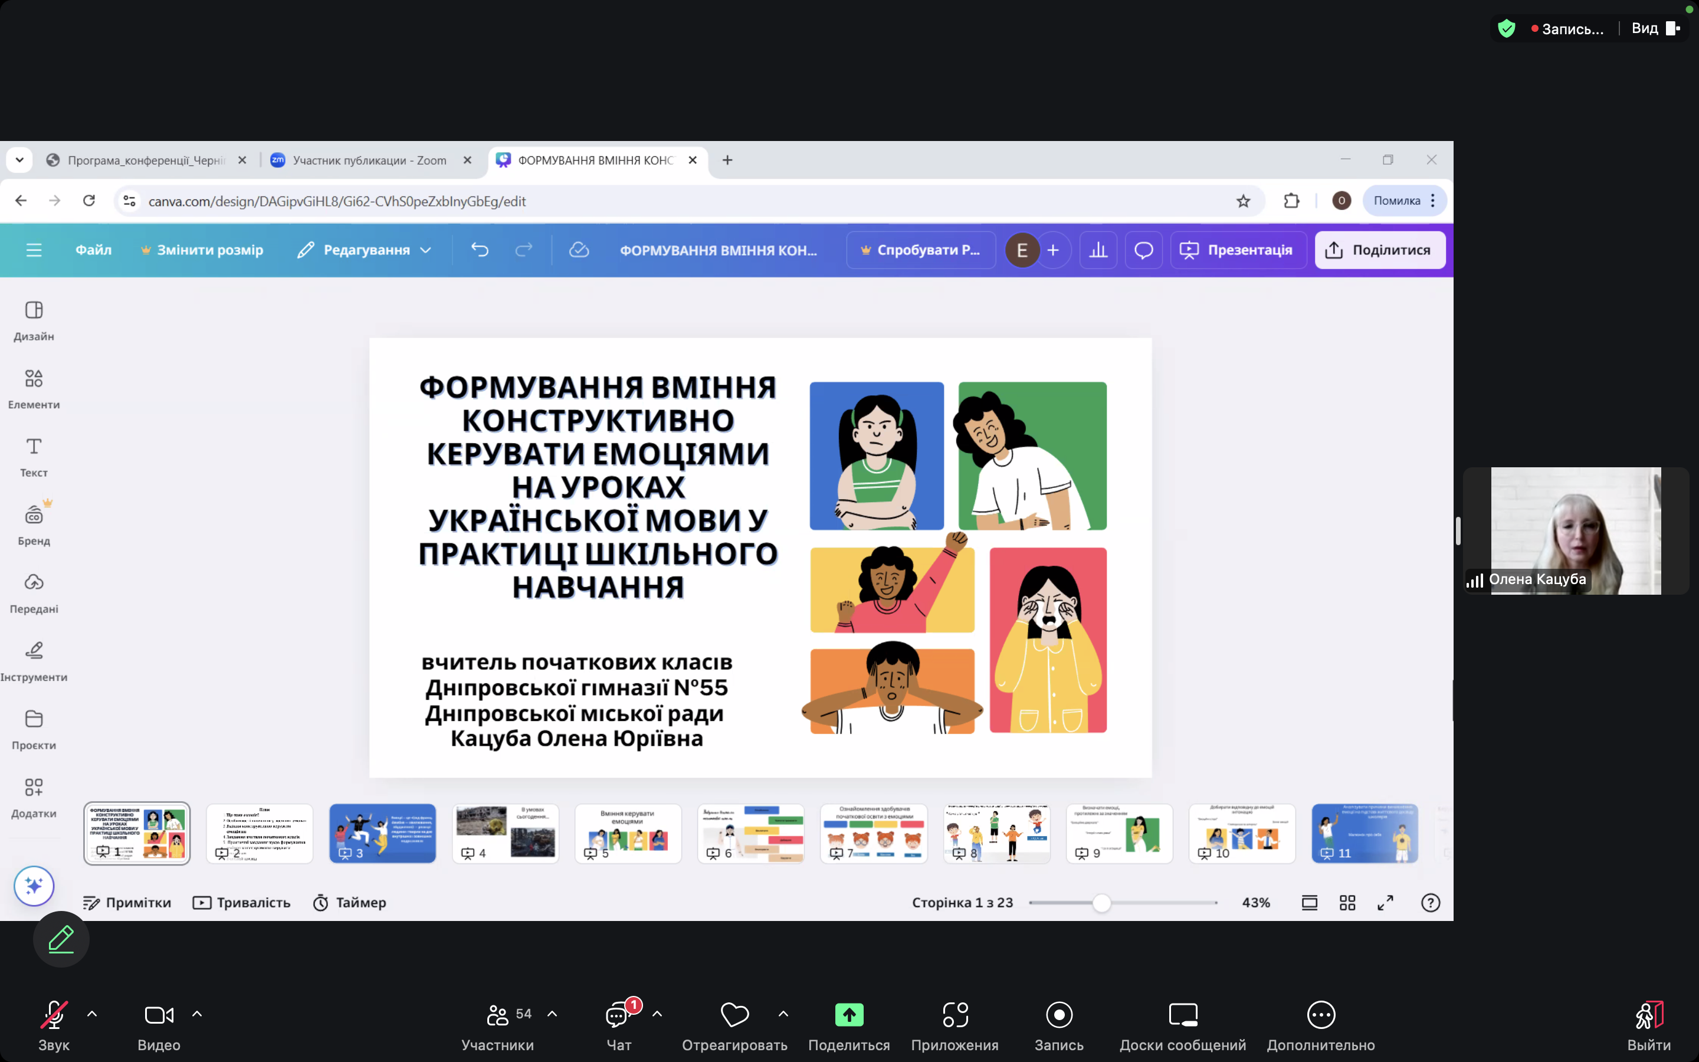
Task: Unmute microphone with the Звук button
Action: 53,1025
